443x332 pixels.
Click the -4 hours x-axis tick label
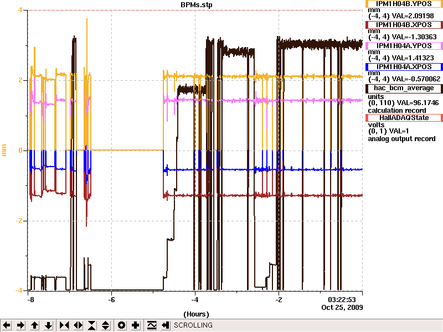195,299
